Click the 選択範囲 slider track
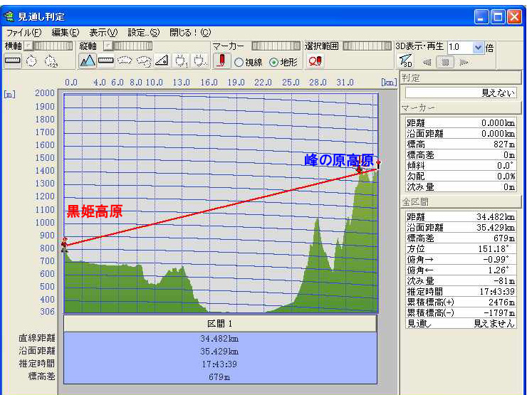 click(x=367, y=46)
